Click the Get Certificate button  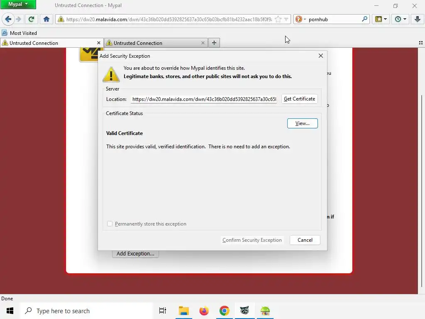pyautogui.click(x=300, y=99)
